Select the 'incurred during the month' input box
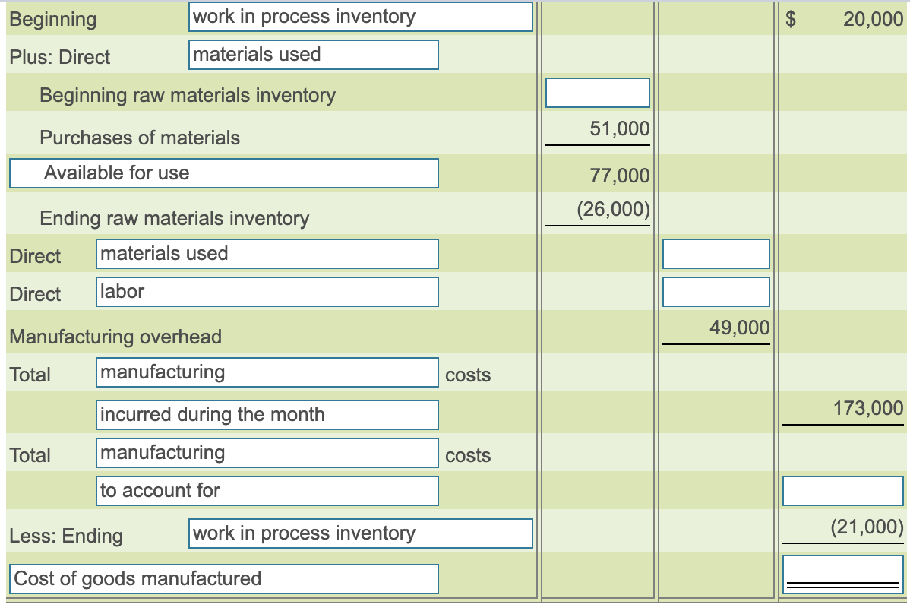 click(267, 414)
